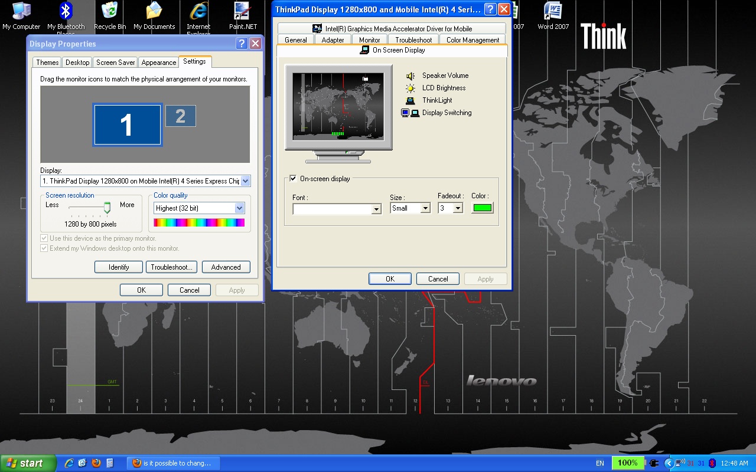Click the network connection tray icon
The height and width of the screenshot is (472, 756).
680,463
